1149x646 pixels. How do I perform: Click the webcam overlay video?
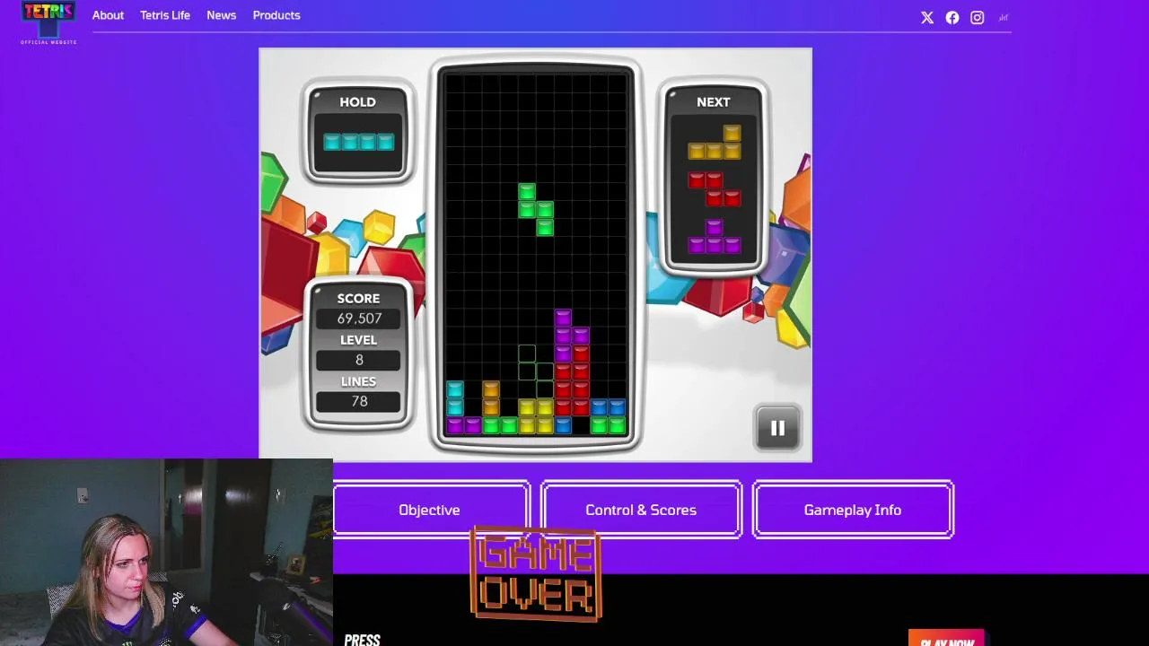coord(166,553)
